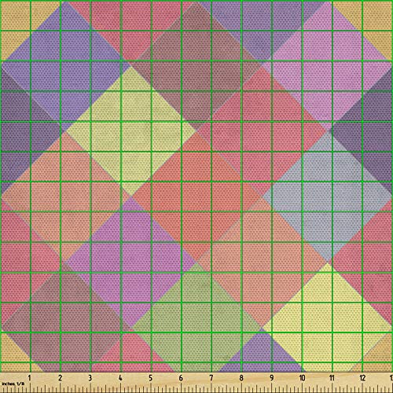The width and height of the screenshot is (393, 393).
Task: Click the ruler number 10 mark
Action: coord(302,378)
